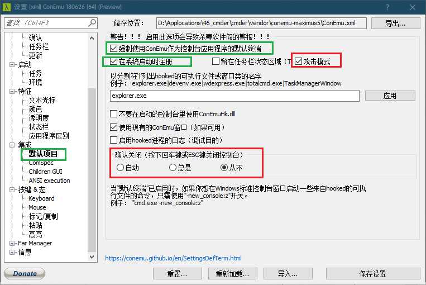The width and height of the screenshot is (426, 285).
Task: Select 任务栏 in settings tree
Action: click(39, 46)
